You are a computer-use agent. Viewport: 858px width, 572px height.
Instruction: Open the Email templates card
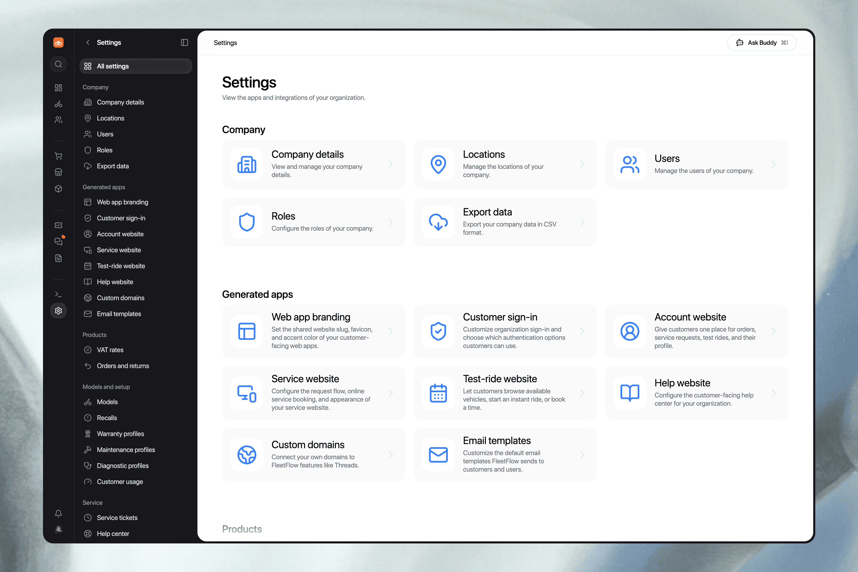pyautogui.click(x=505, y=455)
